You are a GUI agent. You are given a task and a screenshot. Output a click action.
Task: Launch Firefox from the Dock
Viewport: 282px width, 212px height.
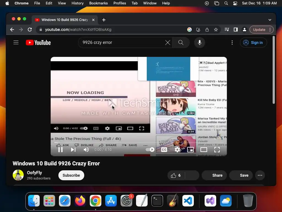[x=80, y=201]
